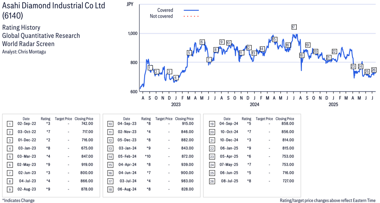Click the 600 y-axis value
The height and width of the screenshot is (203, 380).
(x=134, y=92)
